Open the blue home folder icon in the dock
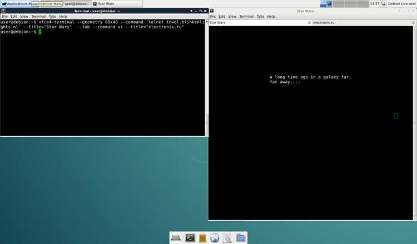This screenshot has width=417, height=244. tap(241, 238)
